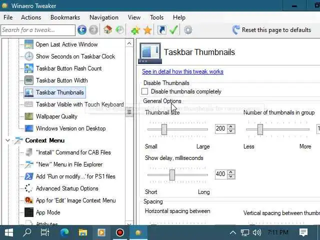
Task: Click Reset this page to defaults
Action: [x=271, y=30]
